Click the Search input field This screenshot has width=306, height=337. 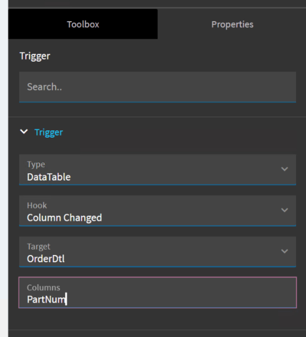[x=158, y=87]
